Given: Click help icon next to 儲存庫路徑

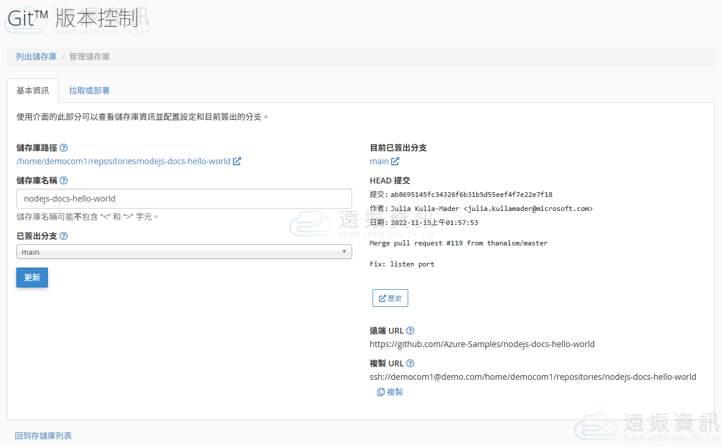Looking at the screenshot, I should (x=64, y=148).
